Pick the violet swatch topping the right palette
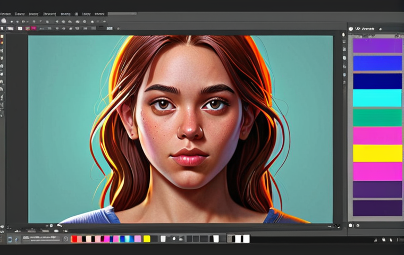The image size is (404, 255). [377, 46]
